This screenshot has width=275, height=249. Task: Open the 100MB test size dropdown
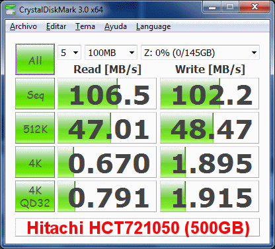tap(111, 53)
